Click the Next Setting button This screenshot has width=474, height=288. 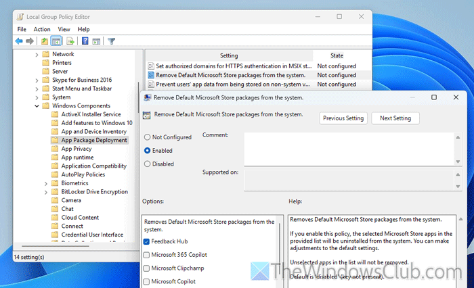(x=396, y=118)
